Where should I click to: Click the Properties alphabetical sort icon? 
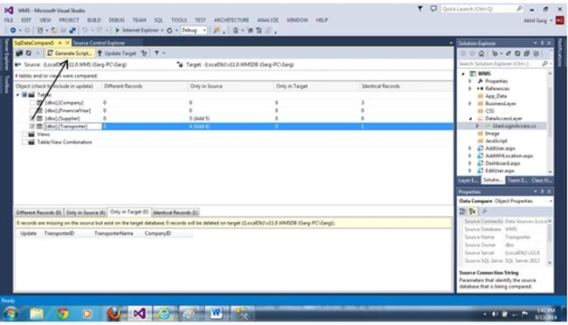[473, 211]
